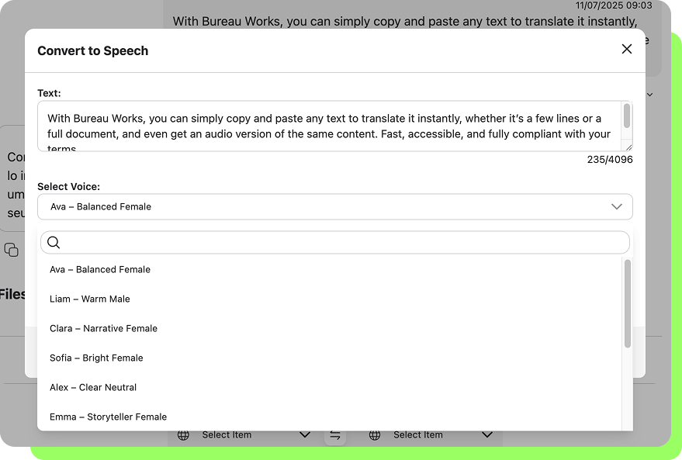This screenshot has width=682, height=460.
Task: Select Ava – Balanced Female from list
Action: (99, 269)
